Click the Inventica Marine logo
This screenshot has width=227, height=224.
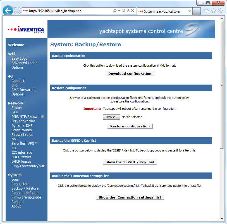pos(26,29)
